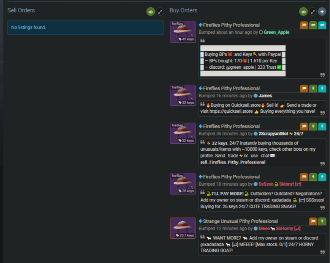The height and width of the screenshot is (263, 330).
Task: Click green bolt icon on 2ScrapyardBot listing
Action: 313,126
